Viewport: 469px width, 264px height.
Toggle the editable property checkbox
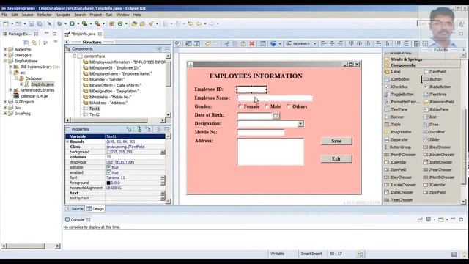coord(108,167)
